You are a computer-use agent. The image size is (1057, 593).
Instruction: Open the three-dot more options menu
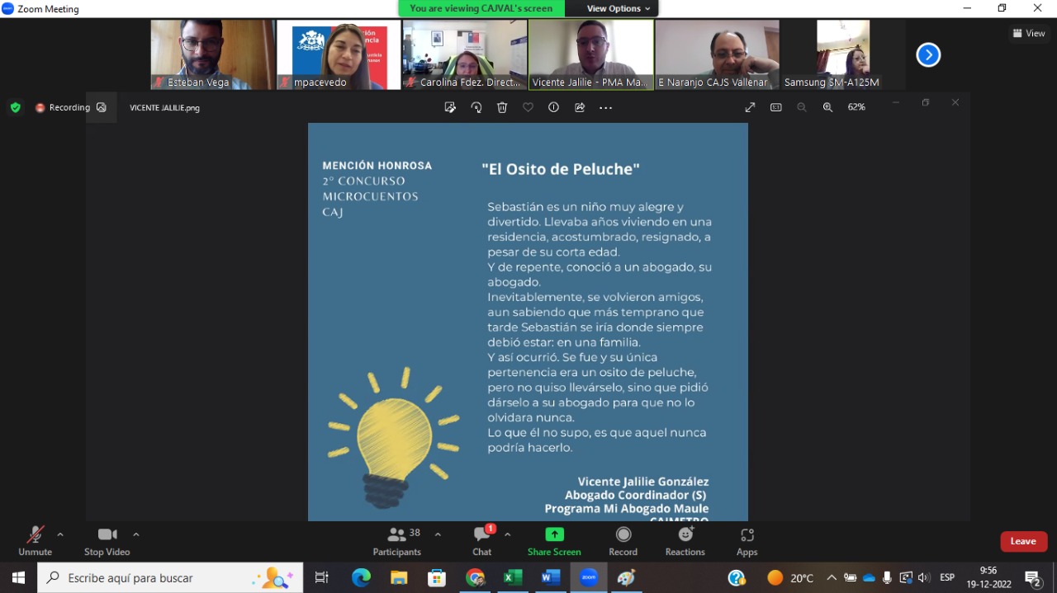605,107
